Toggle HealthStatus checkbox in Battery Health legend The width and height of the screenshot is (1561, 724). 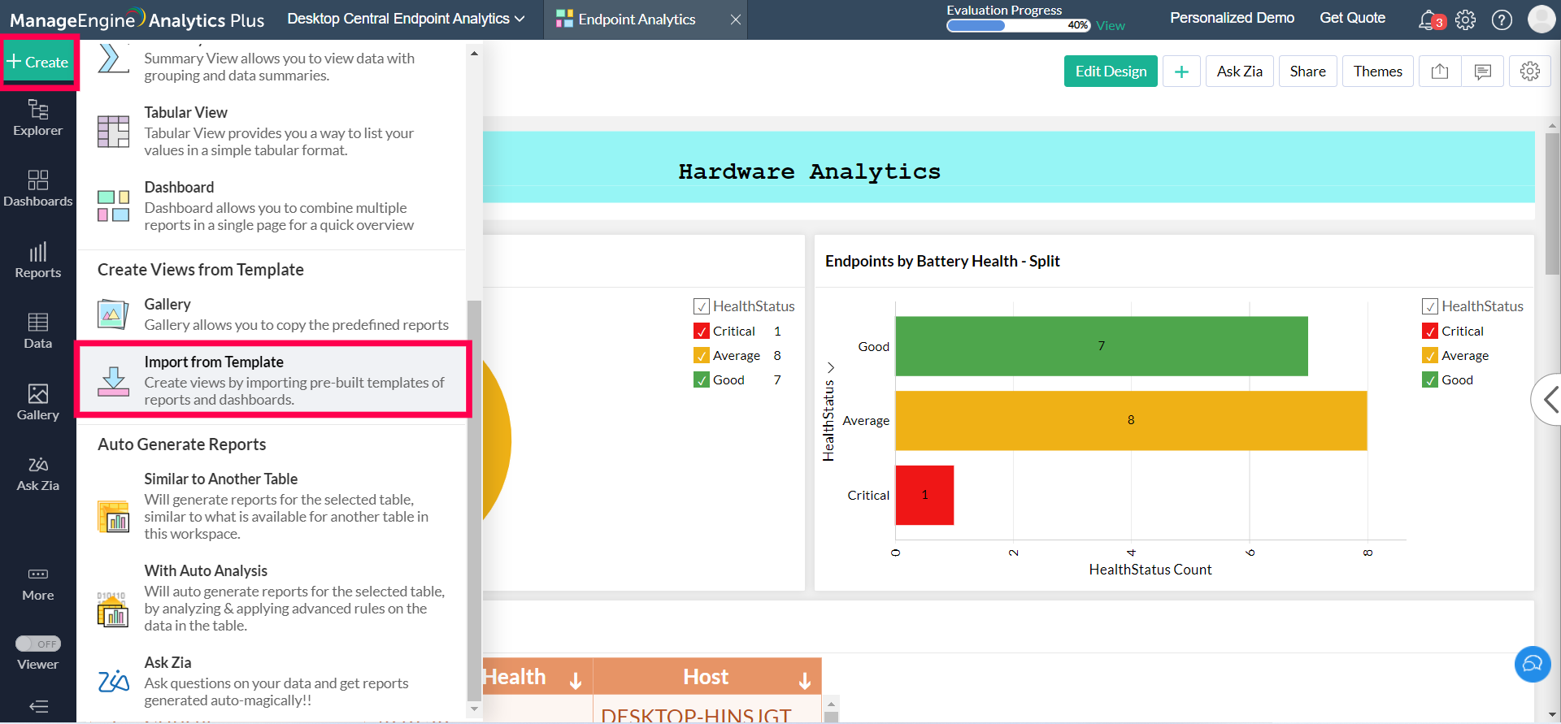[1429, 306]
